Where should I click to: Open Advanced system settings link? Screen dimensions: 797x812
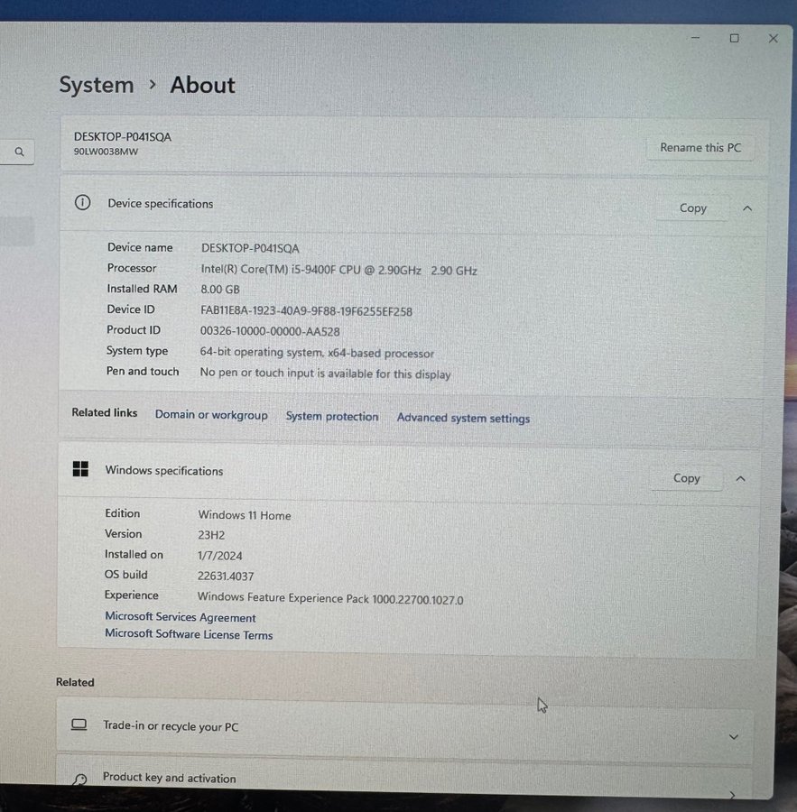click(463, 419)
